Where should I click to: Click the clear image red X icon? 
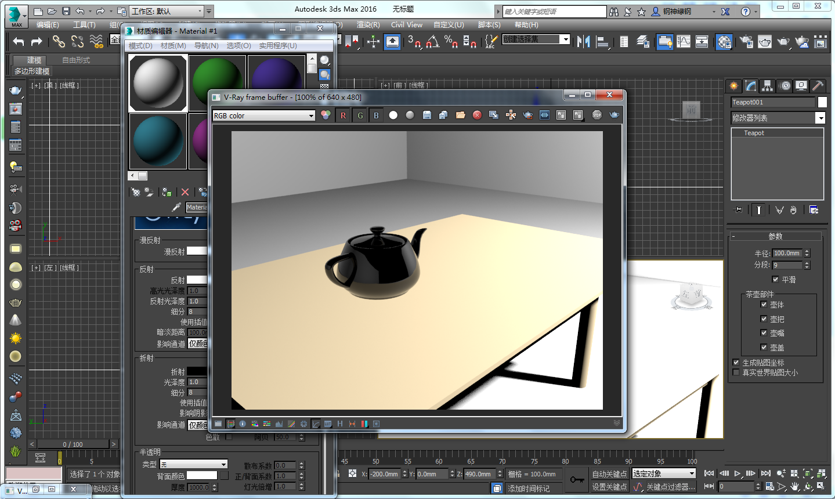point(478,115)
